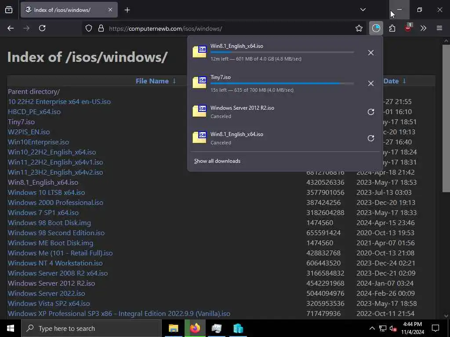Open Action Center notifications icon
The image size is (450, 337).
(x=435, y=328)
